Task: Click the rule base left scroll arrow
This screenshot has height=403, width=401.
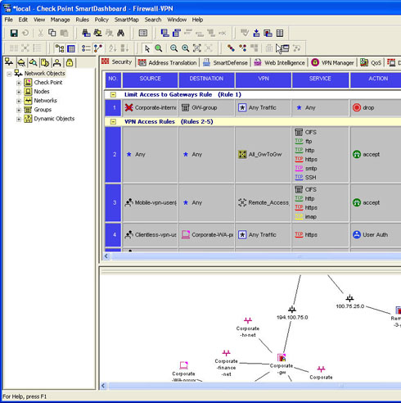Action: point(106,256)
